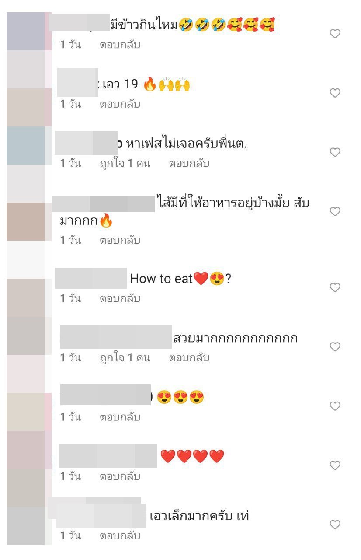
Task: Tap heart on "หาเฟสไม่เจอครับพี่นต." comment
Action: tap(335, 152)
